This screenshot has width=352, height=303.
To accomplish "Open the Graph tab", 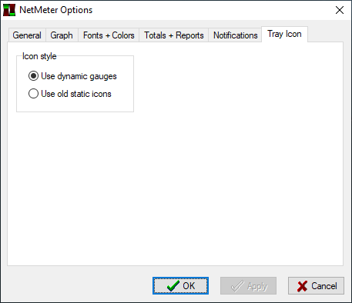I will click(62, 35).
